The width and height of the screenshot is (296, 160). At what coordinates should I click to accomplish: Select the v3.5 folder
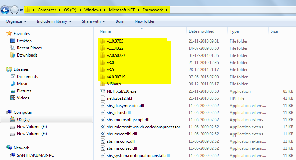(x=110, y=70)
